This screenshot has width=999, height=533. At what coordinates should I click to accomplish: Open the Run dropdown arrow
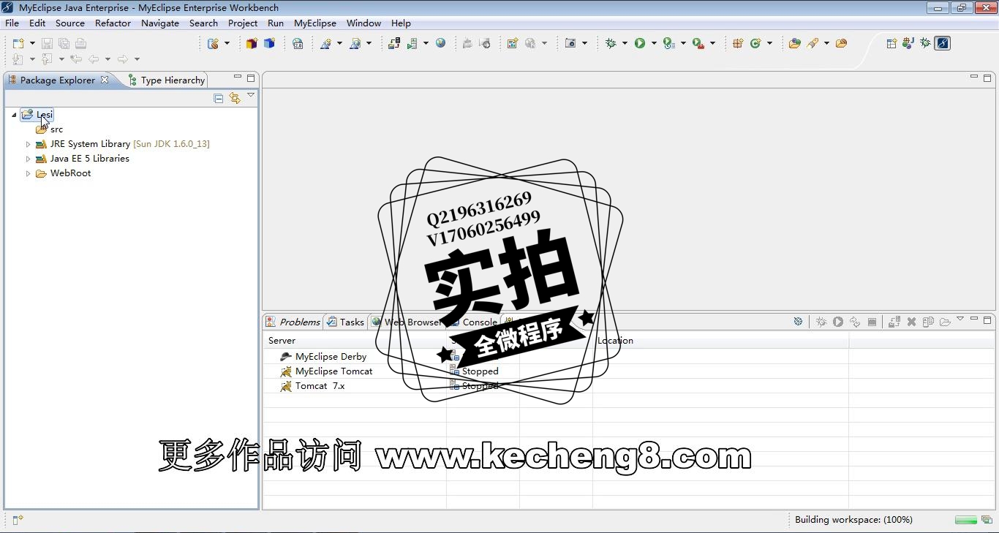click(654, 44)
